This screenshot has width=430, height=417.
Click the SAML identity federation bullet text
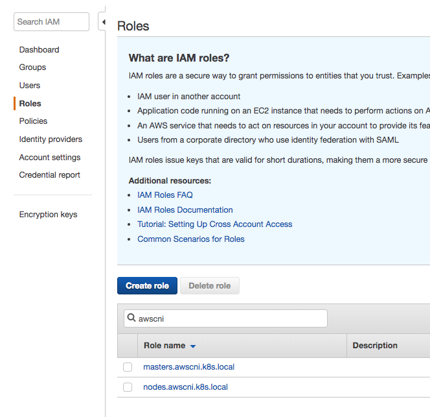click(268, 140)
